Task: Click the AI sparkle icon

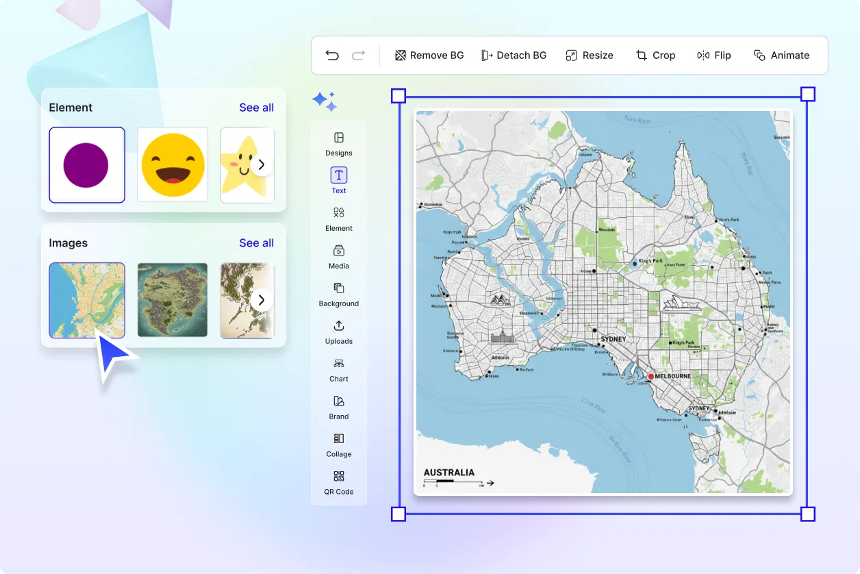Action: pos(325,101)
